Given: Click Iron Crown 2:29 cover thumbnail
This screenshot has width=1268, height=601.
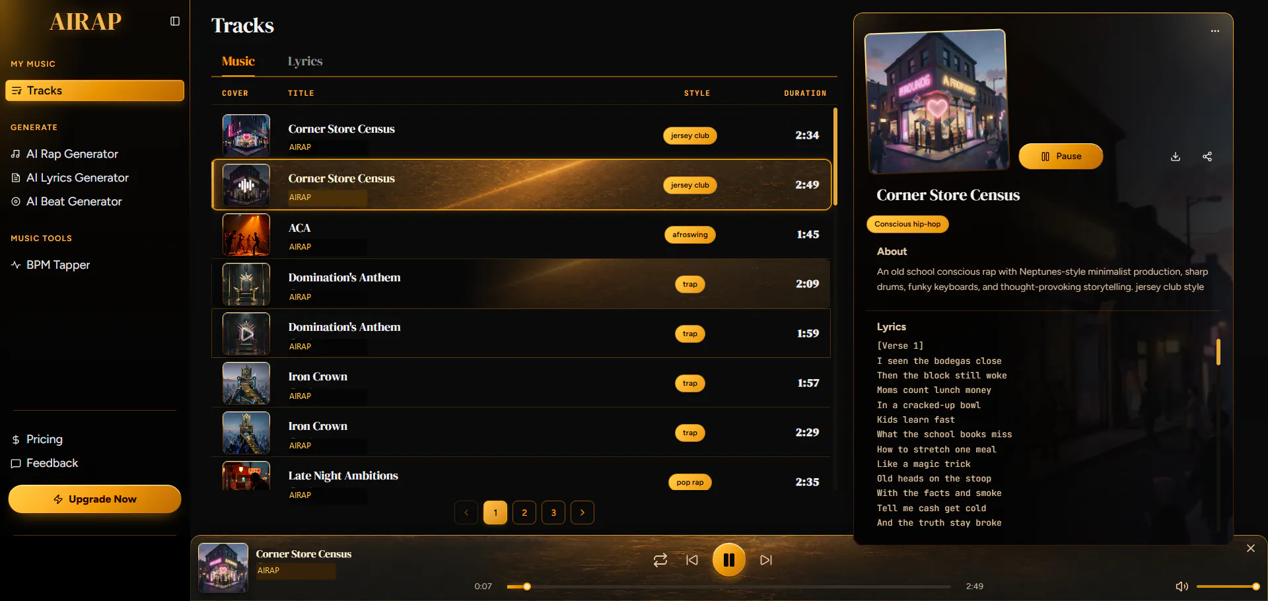Looking at the screenshot, I should [x=246, y=433].
